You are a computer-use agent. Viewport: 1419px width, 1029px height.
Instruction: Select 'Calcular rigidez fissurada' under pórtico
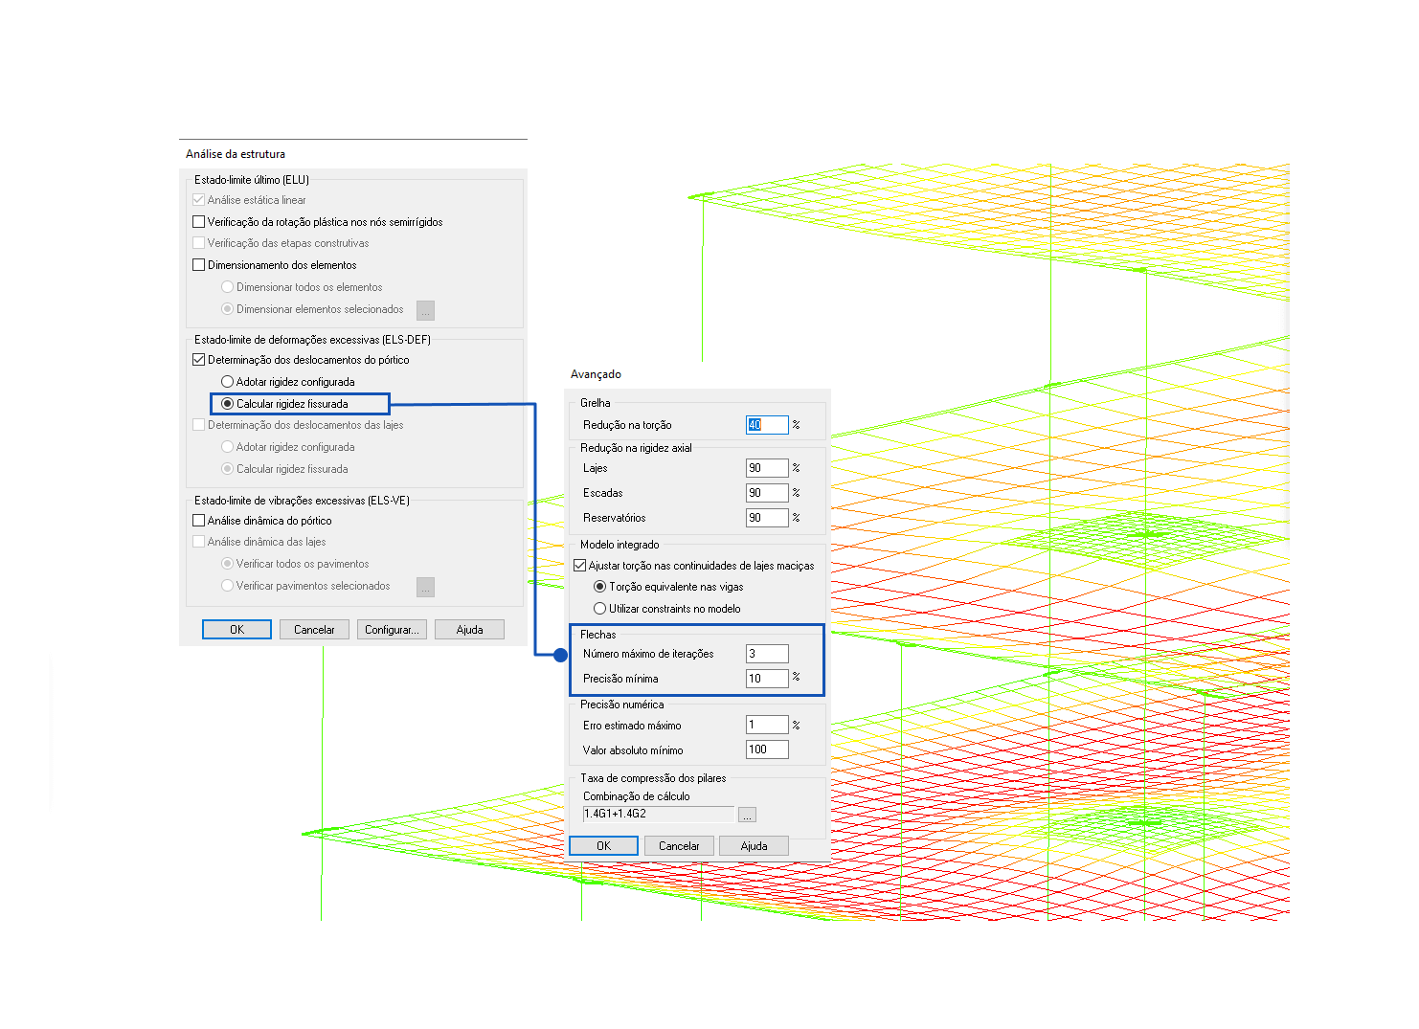[228, 404]
